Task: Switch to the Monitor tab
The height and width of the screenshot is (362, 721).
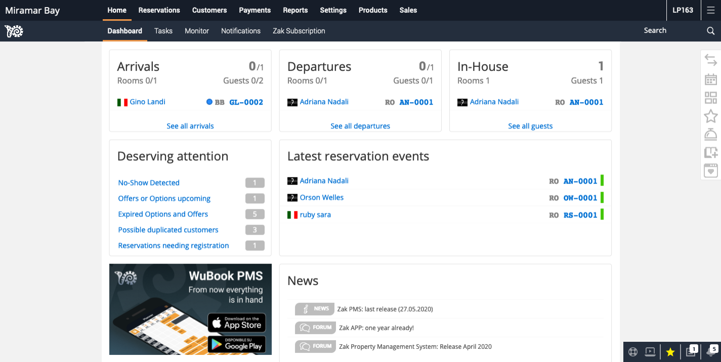Action: tap(197, 31)
